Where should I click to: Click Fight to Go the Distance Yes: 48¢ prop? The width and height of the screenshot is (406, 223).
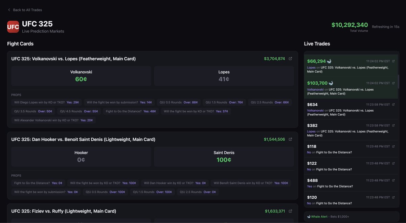coord(131,111)
